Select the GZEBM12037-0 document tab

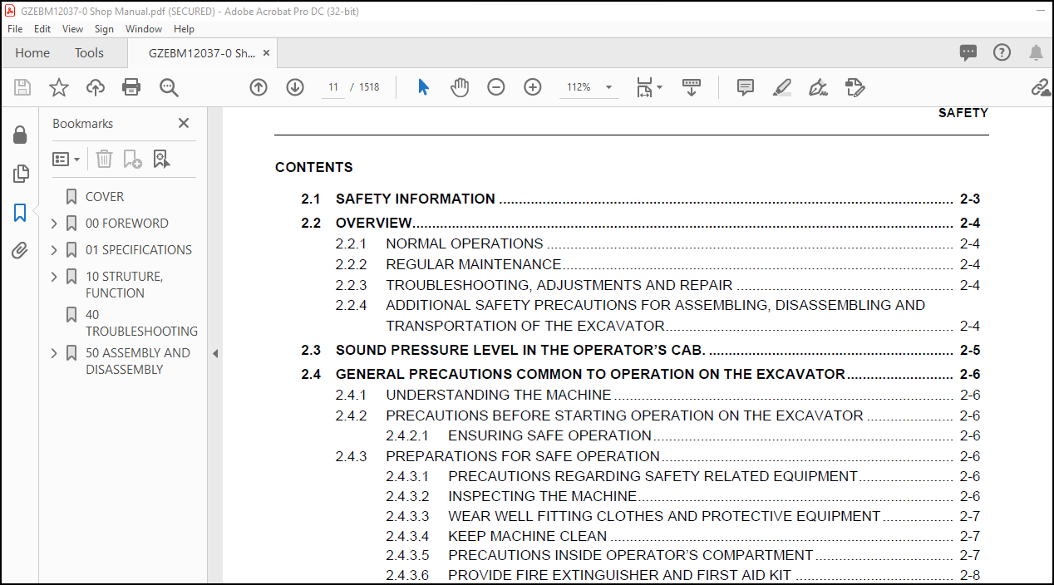click(x=202, y=53)
